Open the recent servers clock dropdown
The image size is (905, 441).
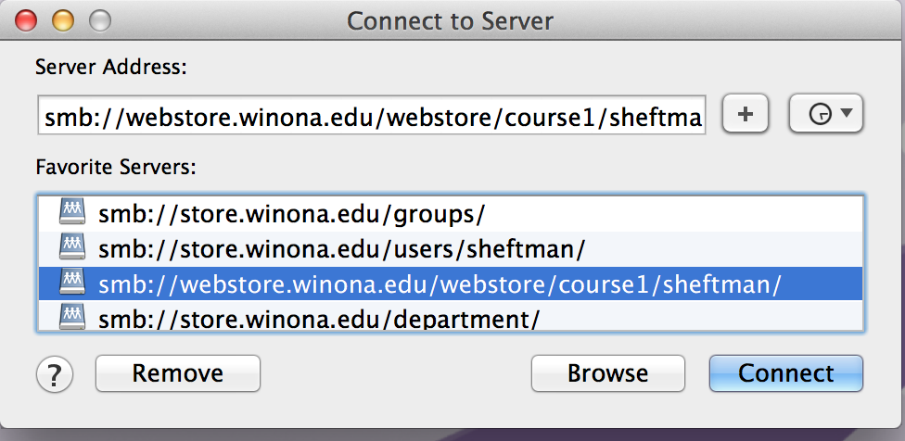coord(825,115)
